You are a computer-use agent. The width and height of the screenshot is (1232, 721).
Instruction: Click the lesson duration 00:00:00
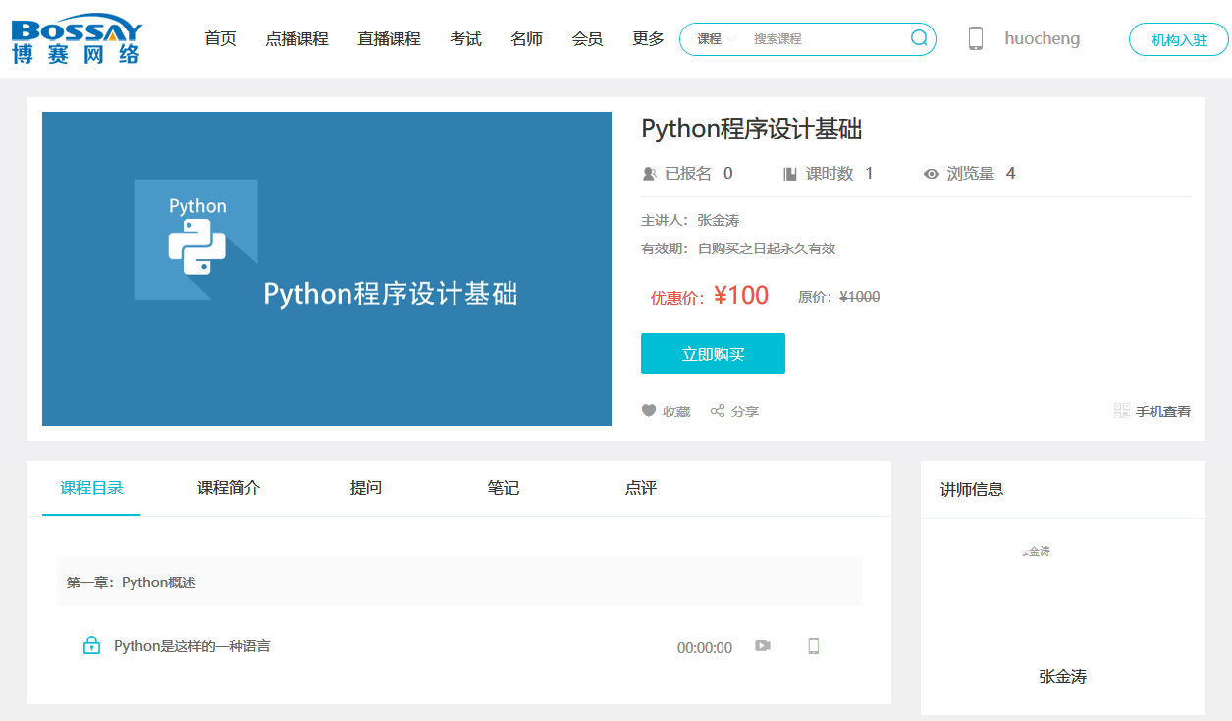705,647
